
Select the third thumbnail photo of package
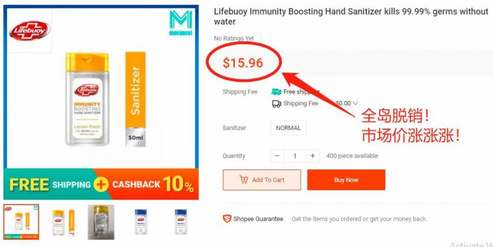101,222
